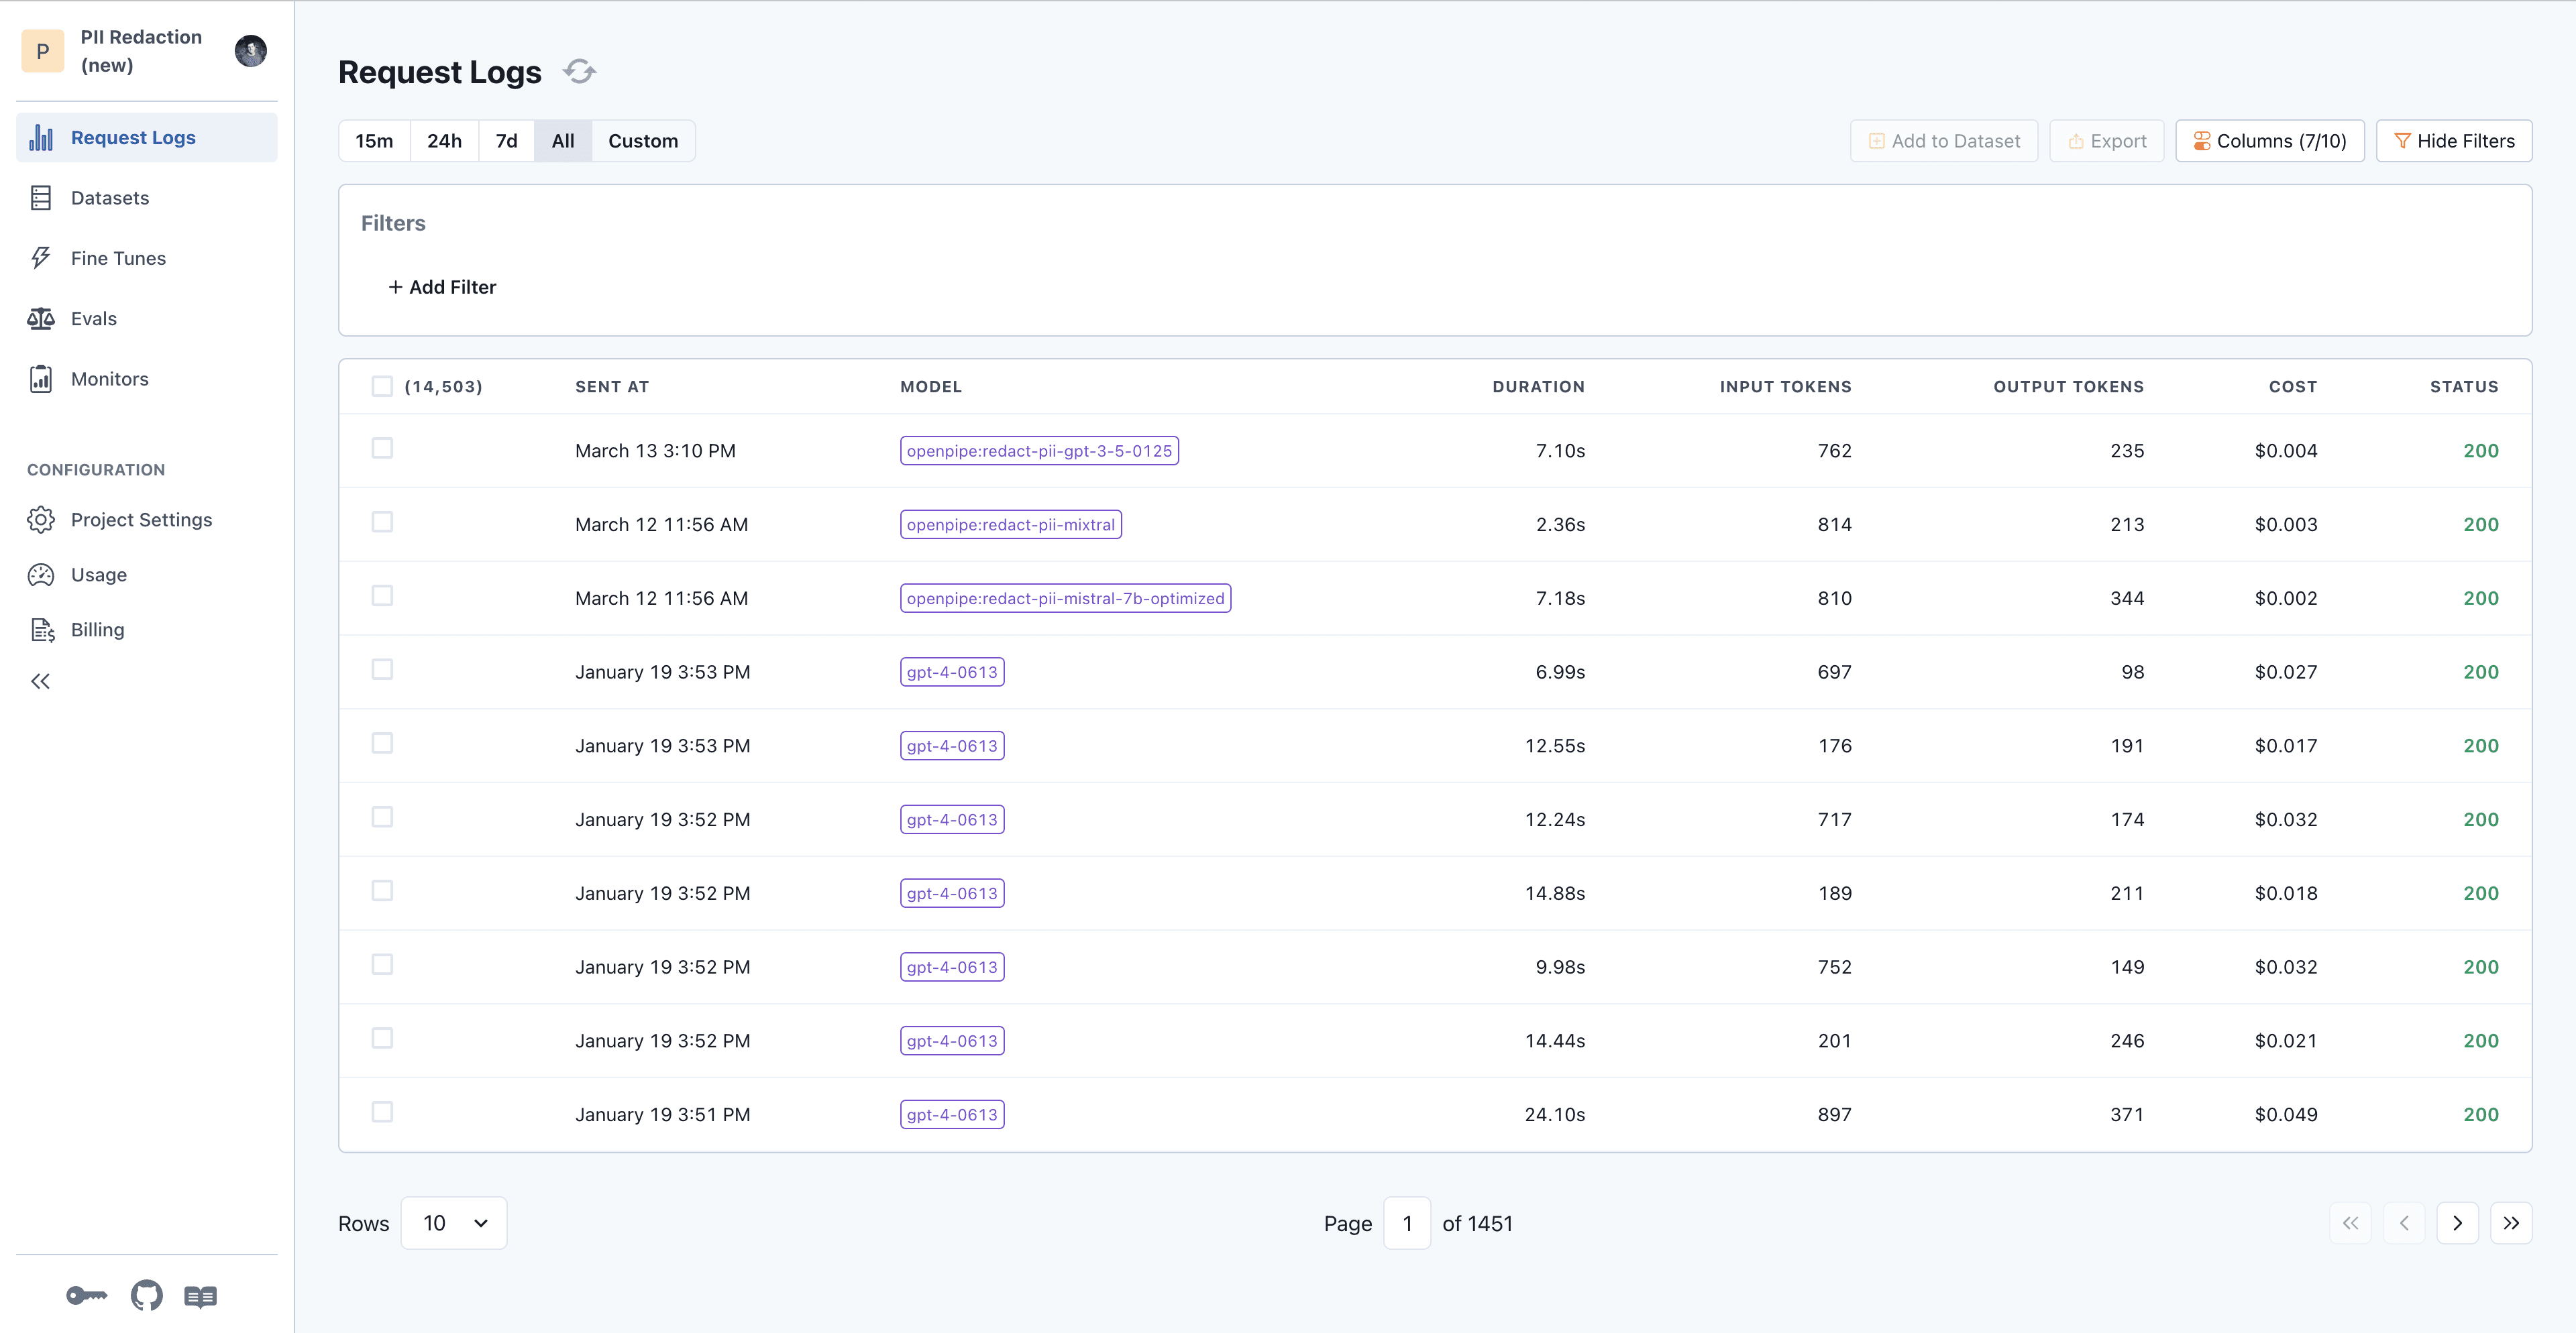Refresh the Request Logs list
The width and height of the screenshot is (2576, 1333).
coord(580,71)
